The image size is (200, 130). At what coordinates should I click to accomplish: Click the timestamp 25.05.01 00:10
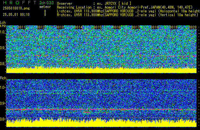tap(16, 15)
